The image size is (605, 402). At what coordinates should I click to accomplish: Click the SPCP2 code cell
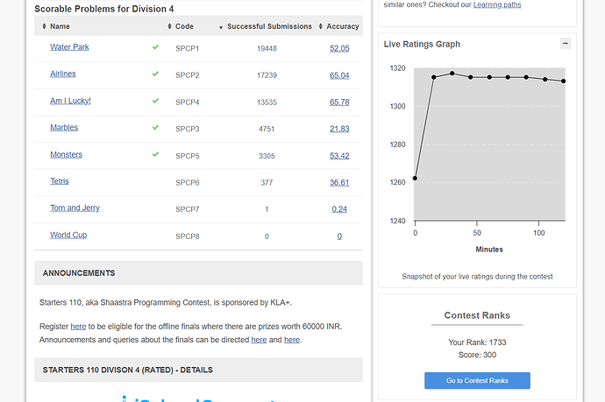(187, 75)
